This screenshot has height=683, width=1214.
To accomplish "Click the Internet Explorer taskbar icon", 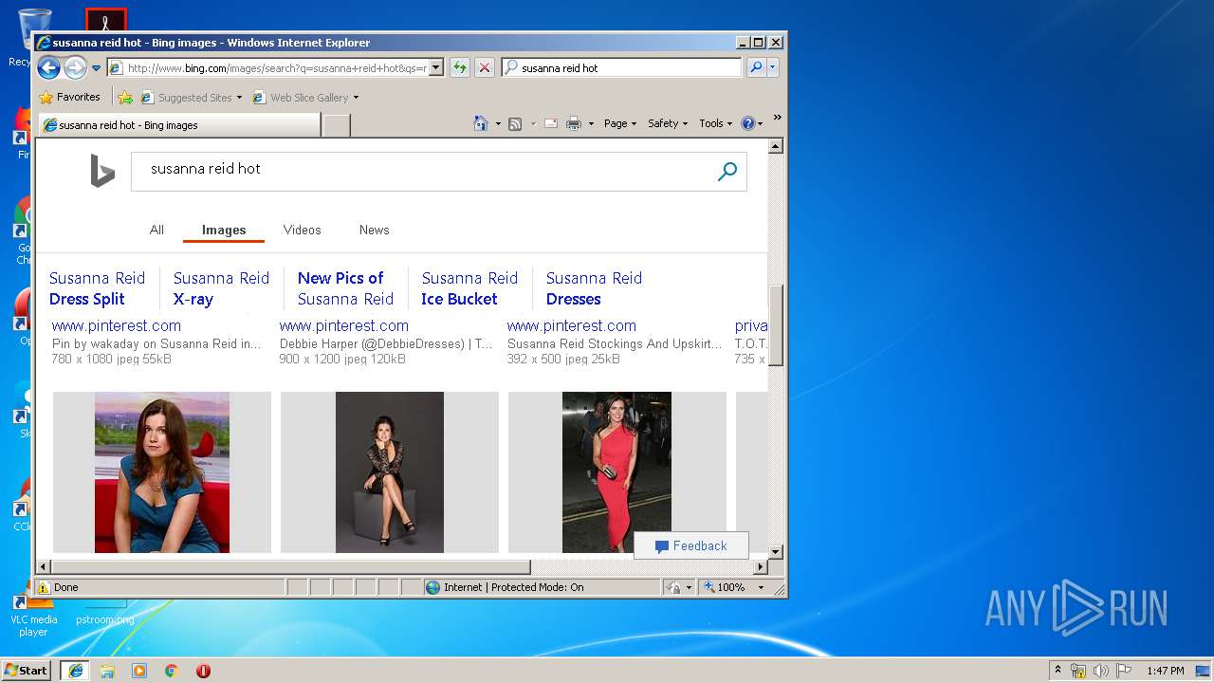I will 75,671.
